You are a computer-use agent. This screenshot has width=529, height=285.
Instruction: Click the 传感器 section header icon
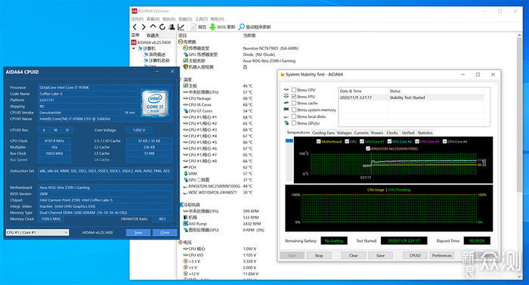pos(180,42)
